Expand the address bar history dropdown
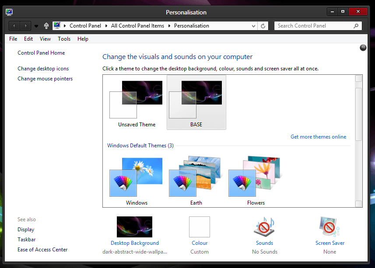 click(x=254, y=26)
